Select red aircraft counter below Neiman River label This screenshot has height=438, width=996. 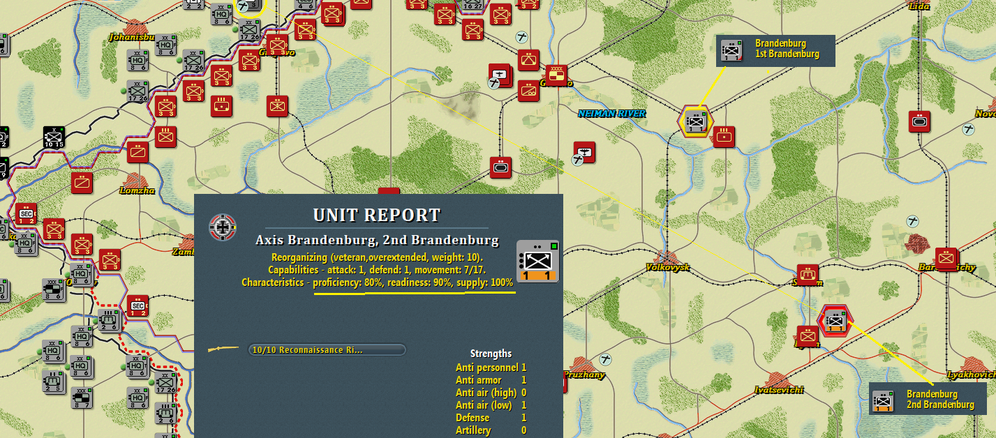584,151
